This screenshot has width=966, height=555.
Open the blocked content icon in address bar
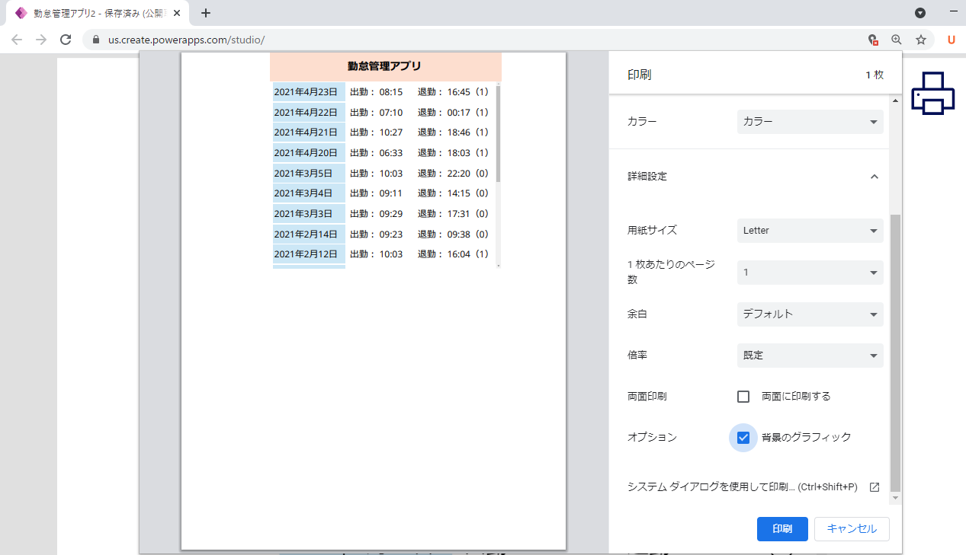[873, 40]
